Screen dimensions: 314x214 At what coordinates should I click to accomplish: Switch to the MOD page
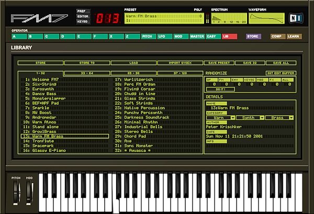click(x=181, y=37)
